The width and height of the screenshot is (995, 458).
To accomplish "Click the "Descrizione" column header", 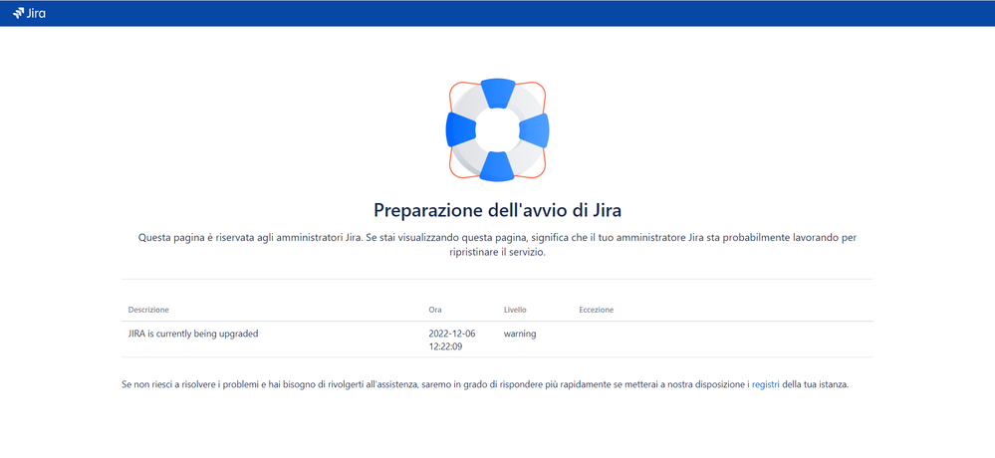I will pos(148,310).
